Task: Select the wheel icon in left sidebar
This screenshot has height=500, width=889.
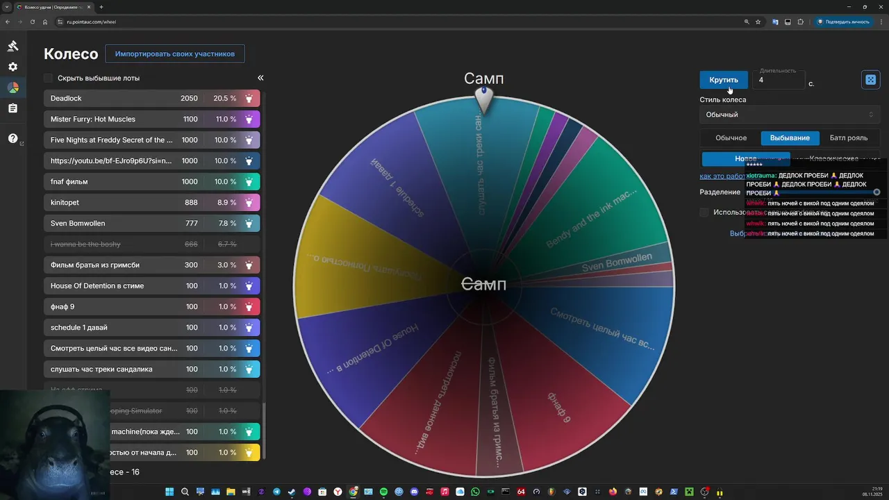Action: (13, 87)
